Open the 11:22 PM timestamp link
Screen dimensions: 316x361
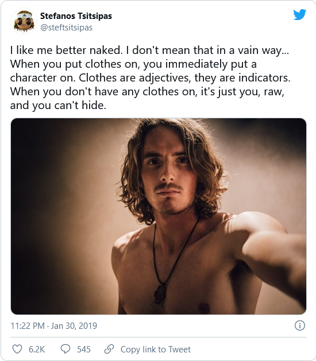[x=28, y=326]
